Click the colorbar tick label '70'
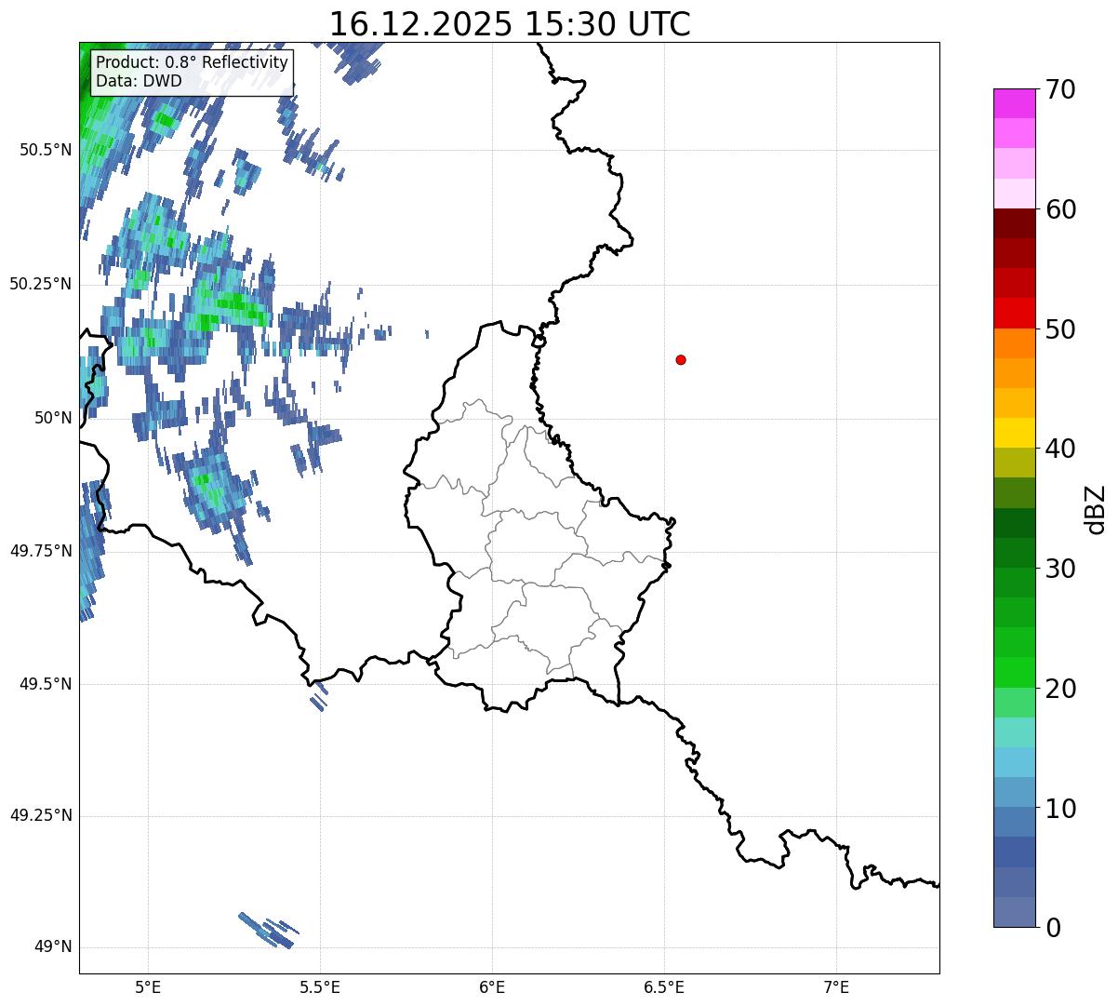 point(1059,89)
